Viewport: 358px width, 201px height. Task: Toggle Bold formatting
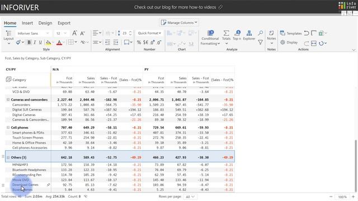pos(29,42)
